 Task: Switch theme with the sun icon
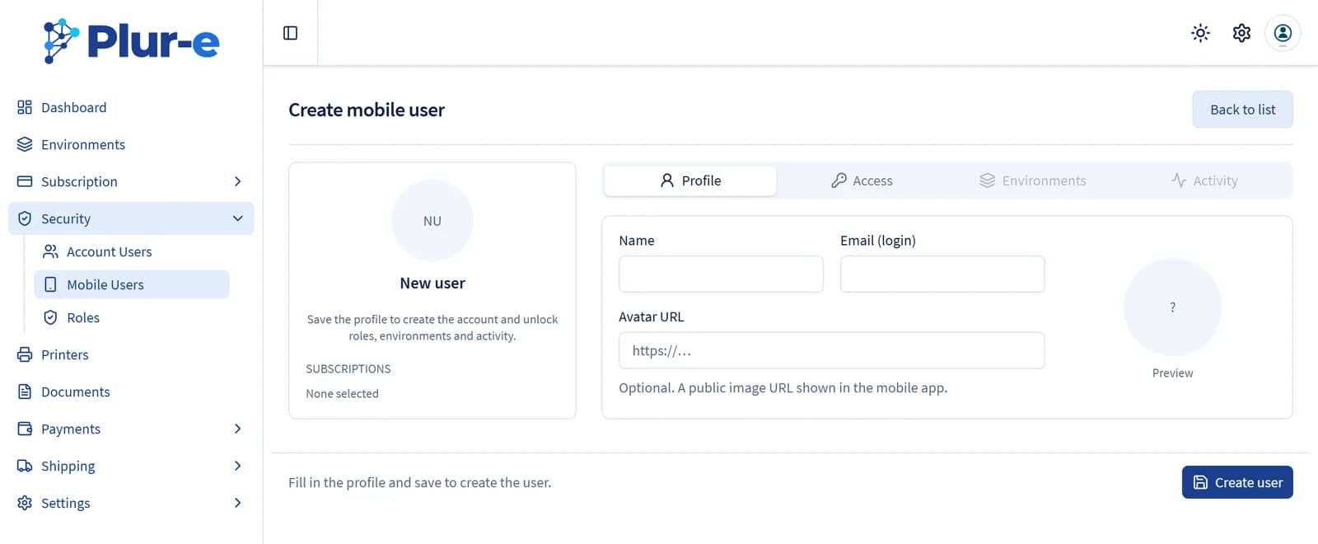[1200, 33]
